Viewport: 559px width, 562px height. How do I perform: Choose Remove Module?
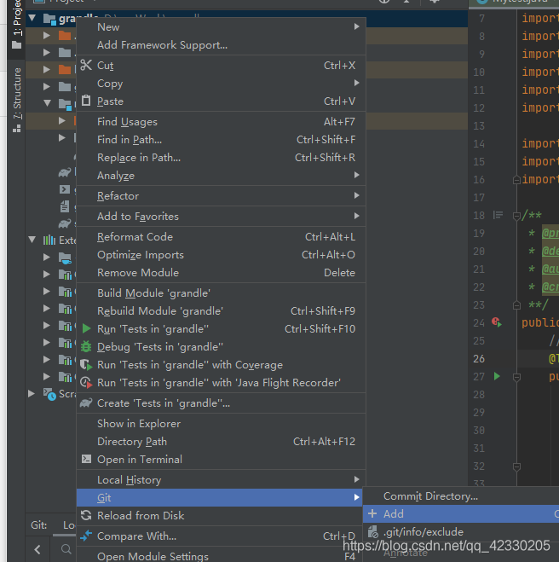click(x=221, y=273)
